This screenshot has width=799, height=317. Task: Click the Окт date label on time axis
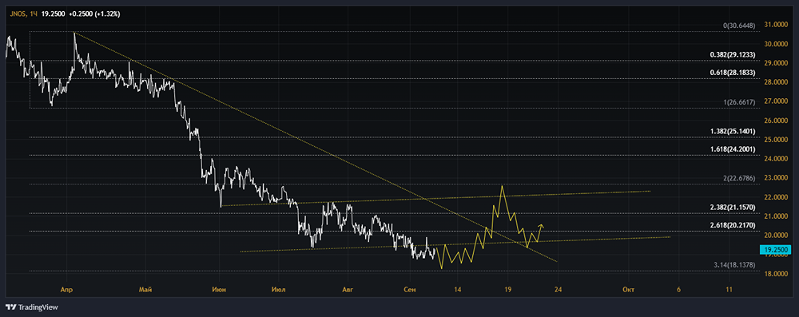628,290
